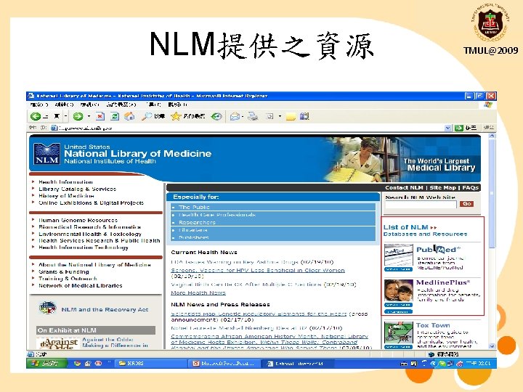Screen dimensions: 523x392
Task: Click the Tox Town thumbnail image
Action: point(398,332)
